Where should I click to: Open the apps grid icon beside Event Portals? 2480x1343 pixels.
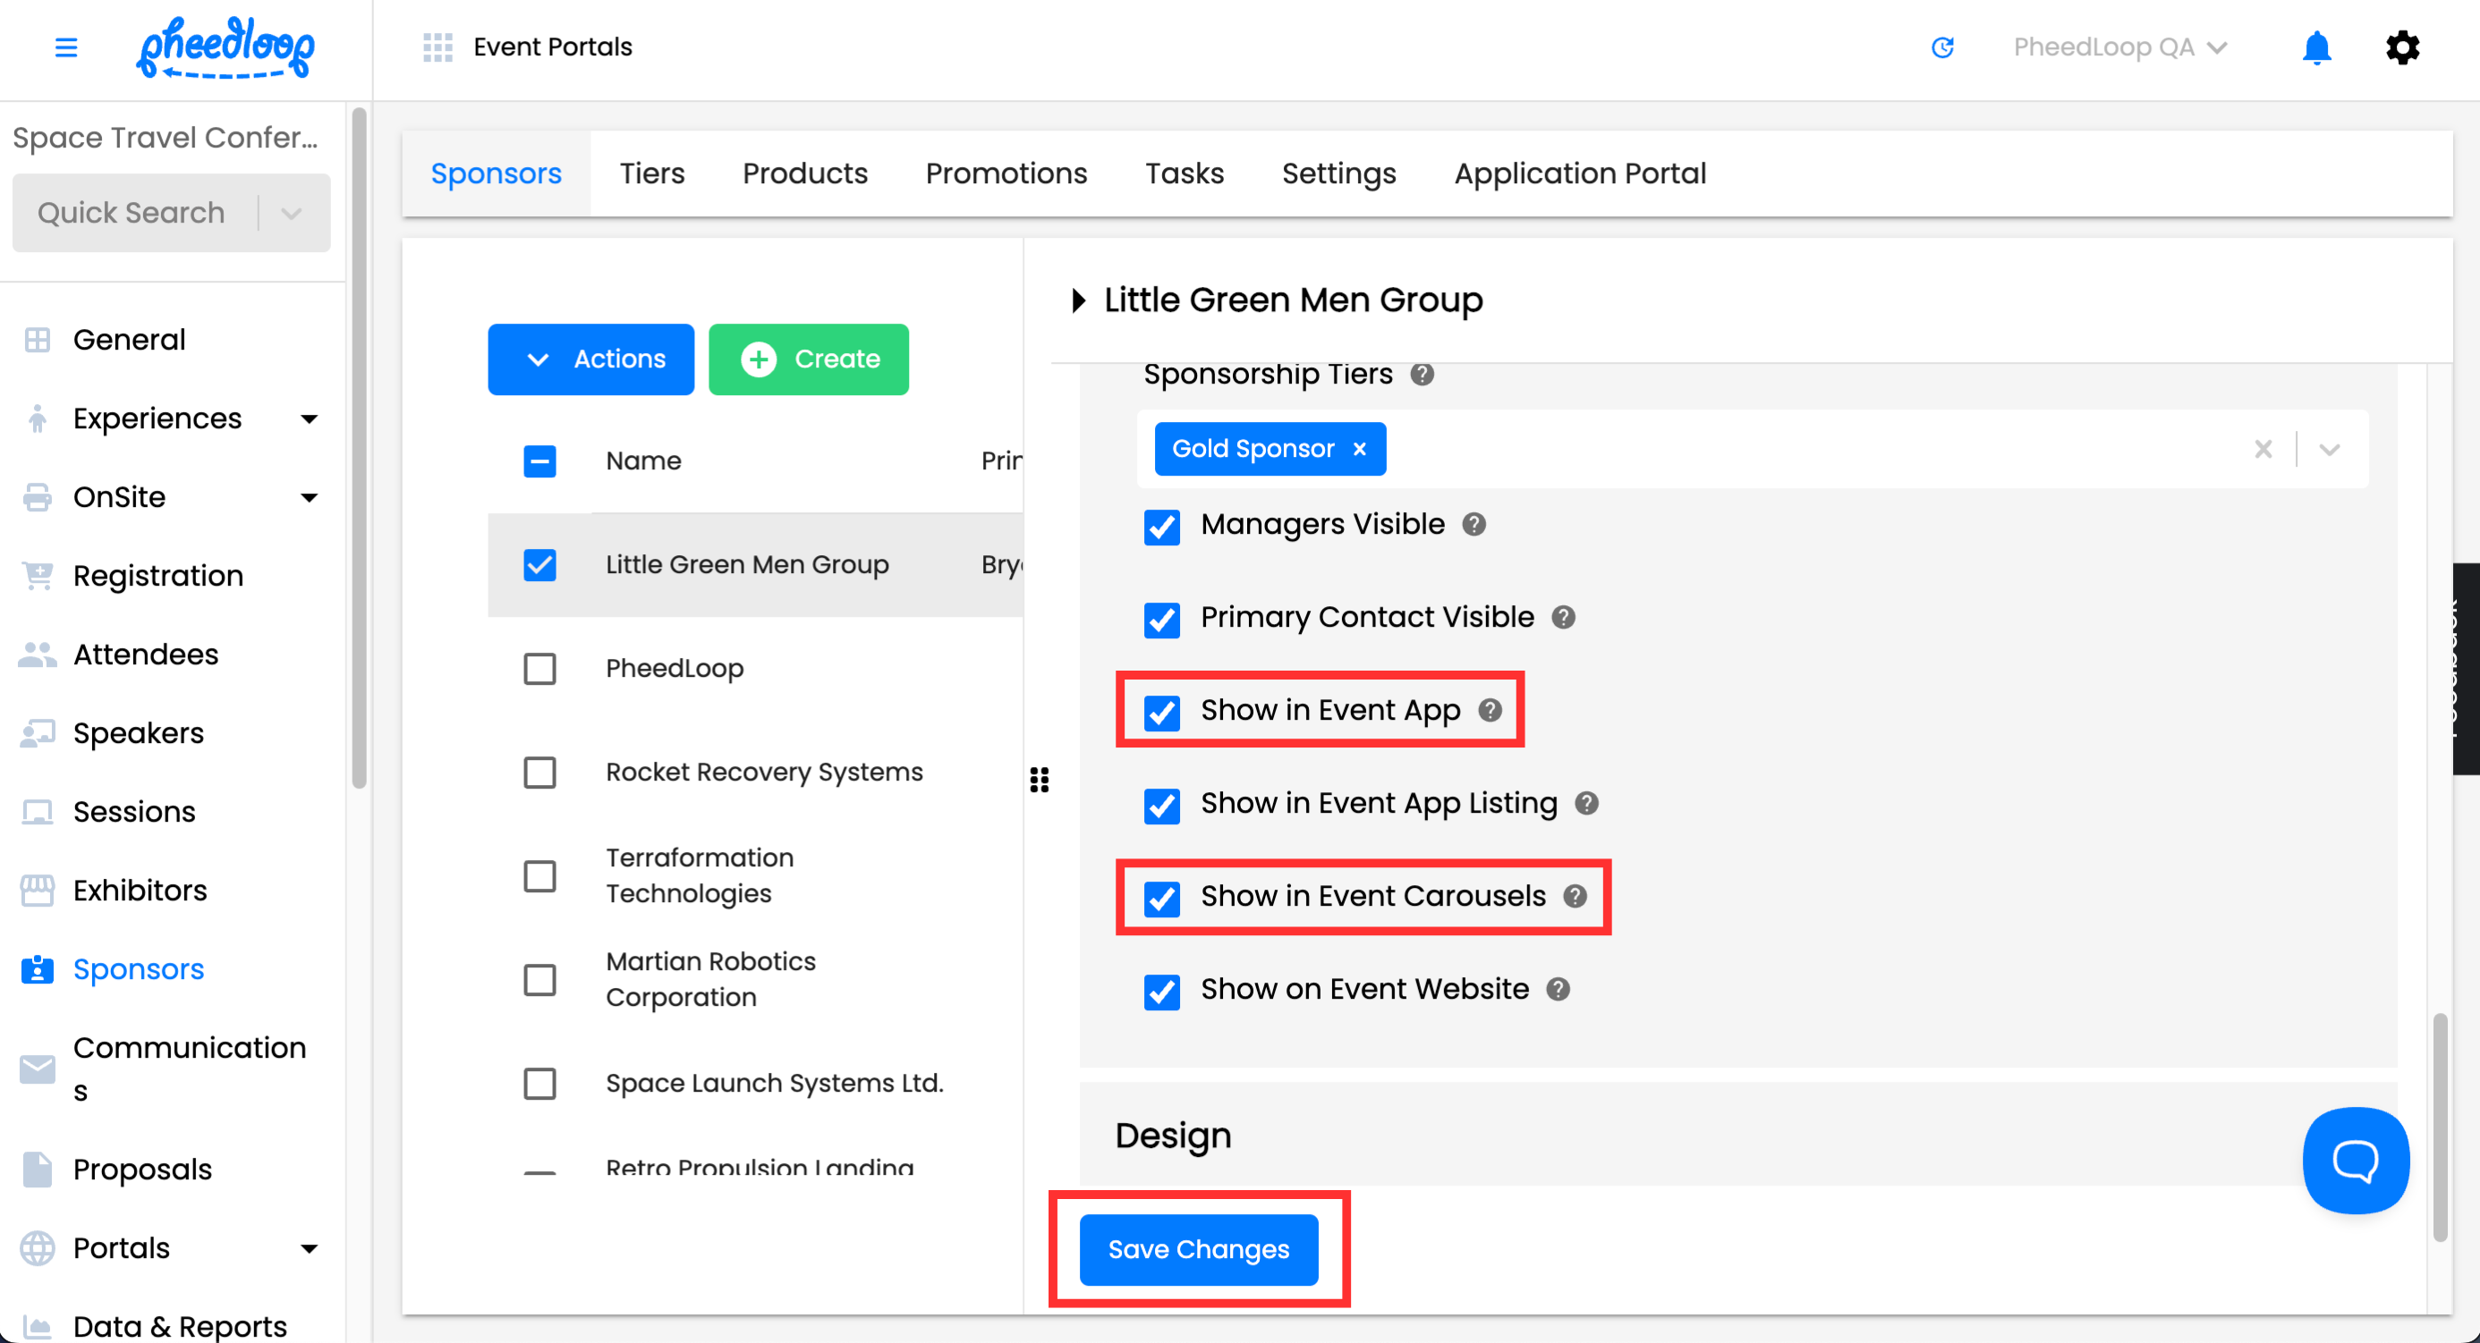tap(437, 47)
